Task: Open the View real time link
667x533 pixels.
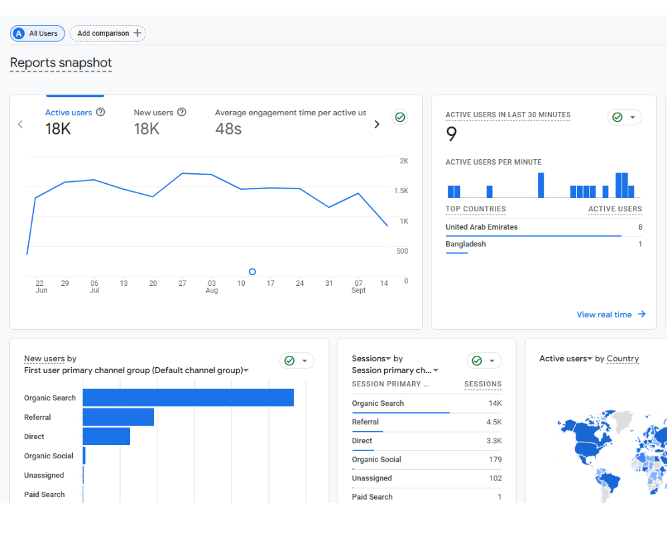Action: pyautogui.click(x=604, y=314)
